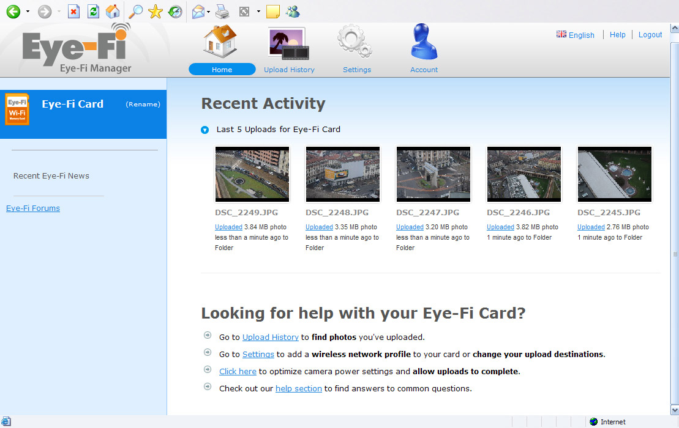Click the bullet arrow beside Settings tip
Viewport: 679px width, 428px height.
click(x=208, y=353)
